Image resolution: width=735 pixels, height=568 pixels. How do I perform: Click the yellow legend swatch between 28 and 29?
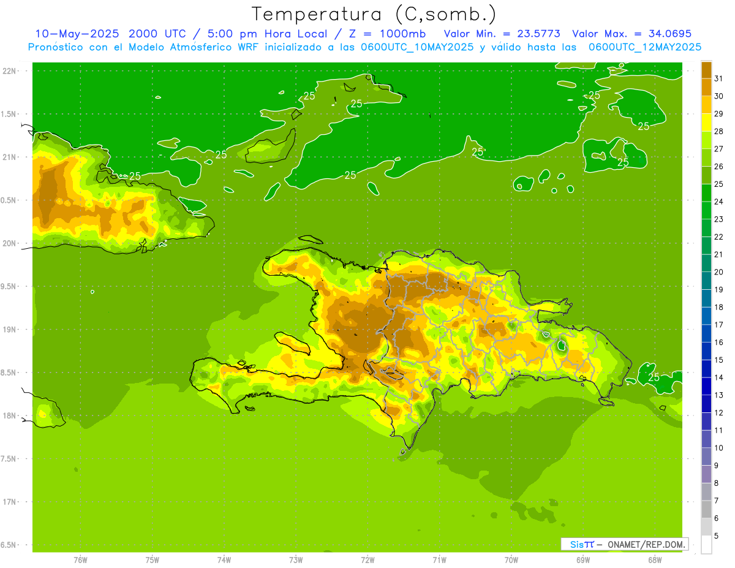[706, 123]
